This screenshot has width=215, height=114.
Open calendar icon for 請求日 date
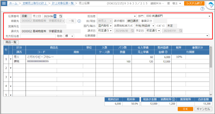point(132,31)
